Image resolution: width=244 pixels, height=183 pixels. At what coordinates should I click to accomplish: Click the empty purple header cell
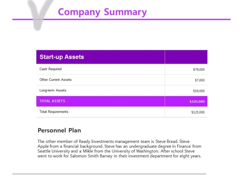tap(186, 57)
